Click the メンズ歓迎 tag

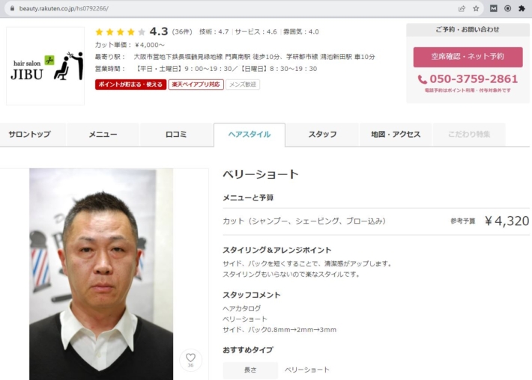tap(243, 85)
